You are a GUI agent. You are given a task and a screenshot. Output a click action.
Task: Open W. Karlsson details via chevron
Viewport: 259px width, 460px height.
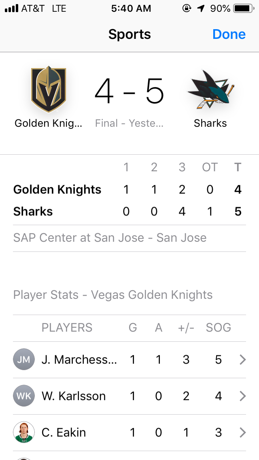pyautogui.click(x=242, y=396)
